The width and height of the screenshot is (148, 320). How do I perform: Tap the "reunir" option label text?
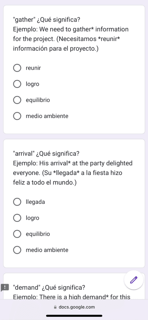33,68
